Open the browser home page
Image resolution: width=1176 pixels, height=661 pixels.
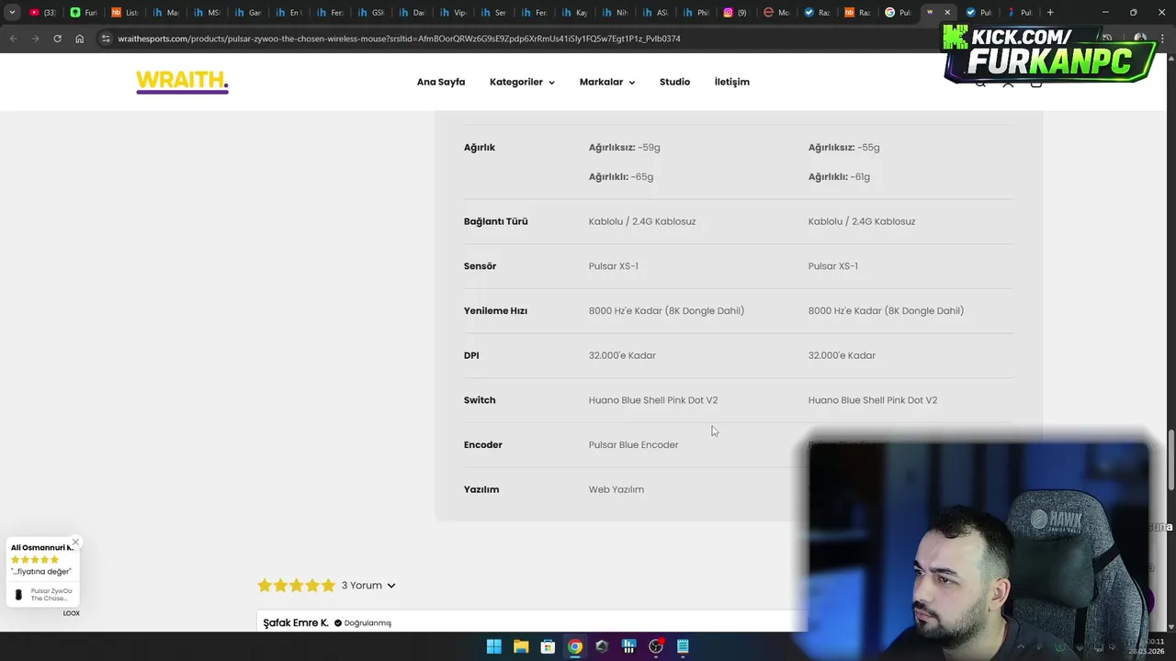point(79,39)
